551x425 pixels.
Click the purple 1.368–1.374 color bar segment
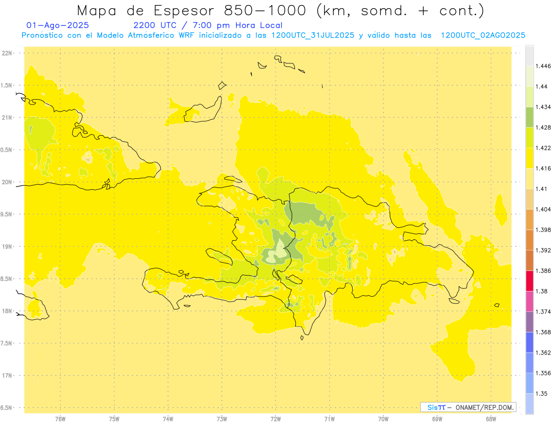coord(529,322)
